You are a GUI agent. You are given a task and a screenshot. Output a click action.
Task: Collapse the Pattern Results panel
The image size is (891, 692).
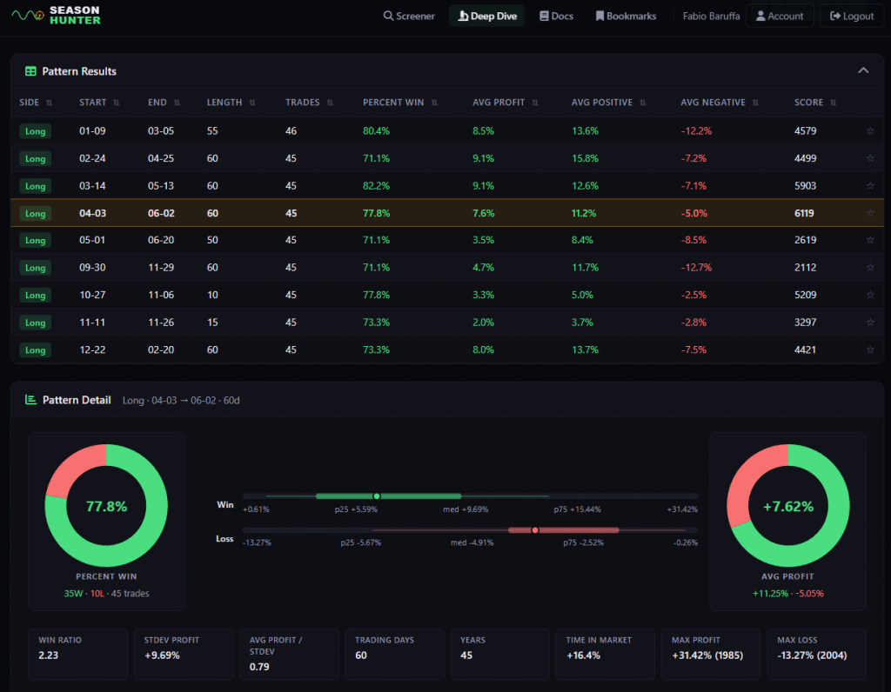coord(863,70)
